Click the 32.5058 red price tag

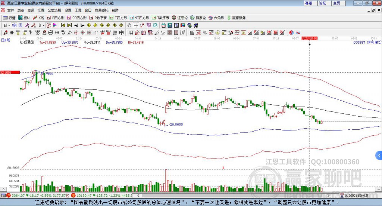pos(10,72)
